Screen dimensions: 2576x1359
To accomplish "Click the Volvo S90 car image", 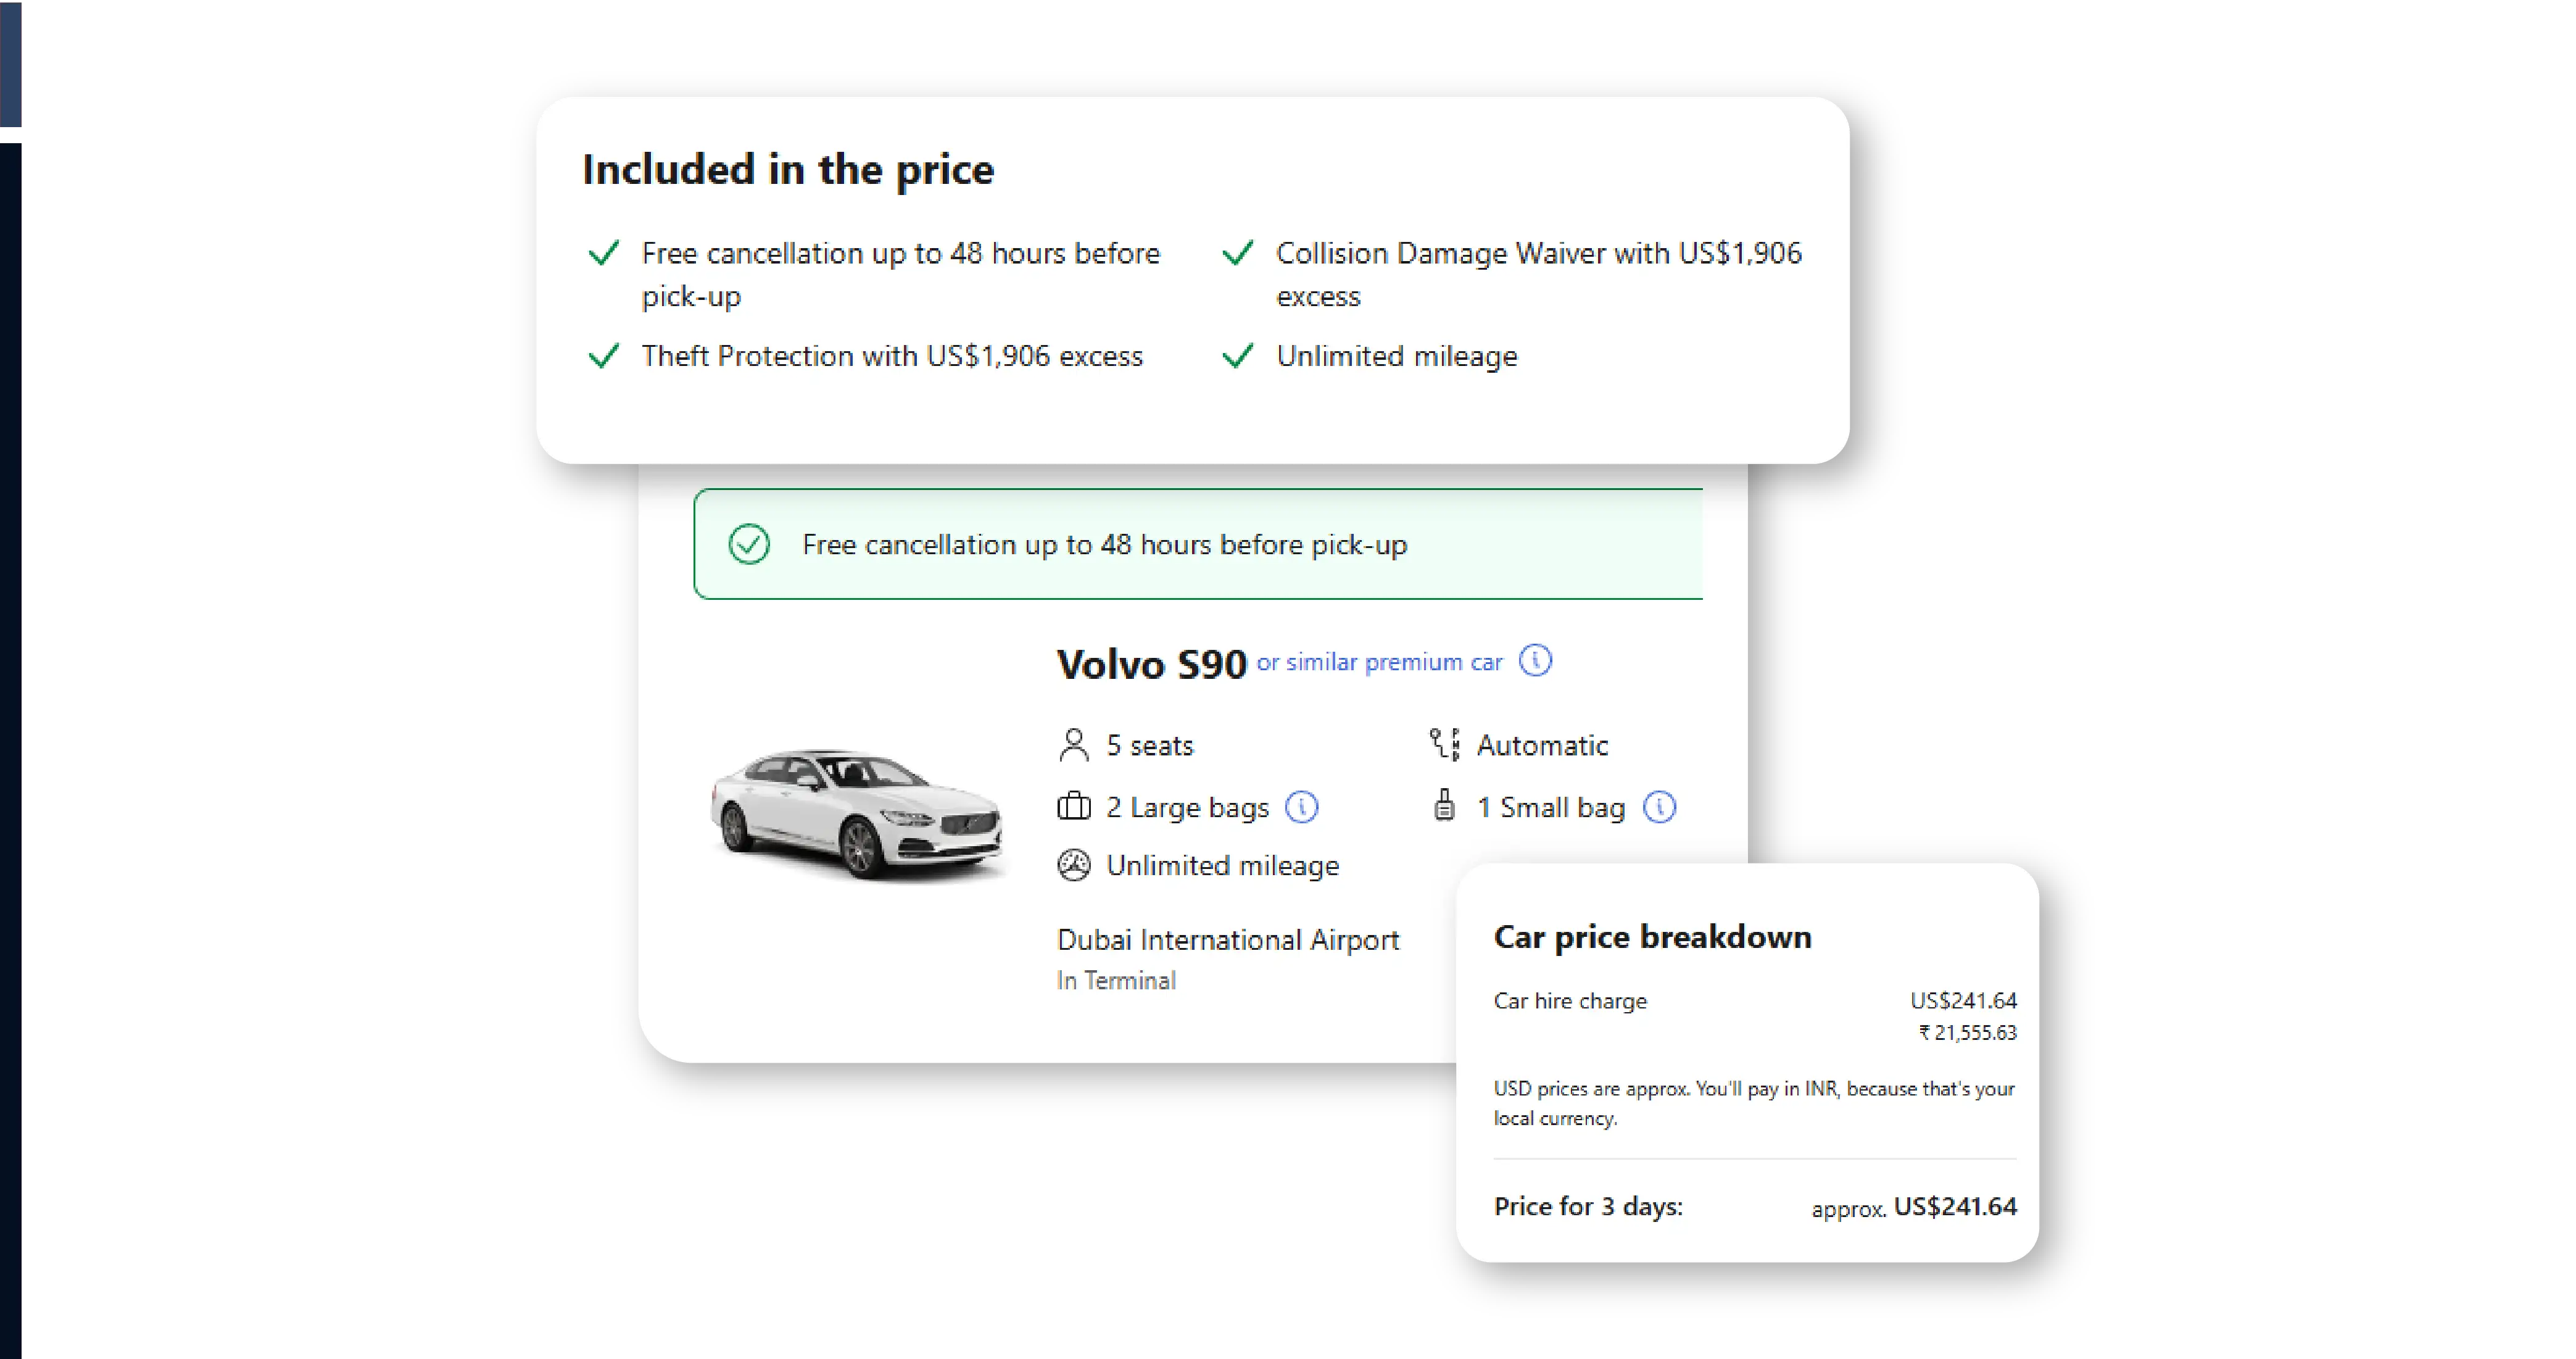I will tap(856, 812).
